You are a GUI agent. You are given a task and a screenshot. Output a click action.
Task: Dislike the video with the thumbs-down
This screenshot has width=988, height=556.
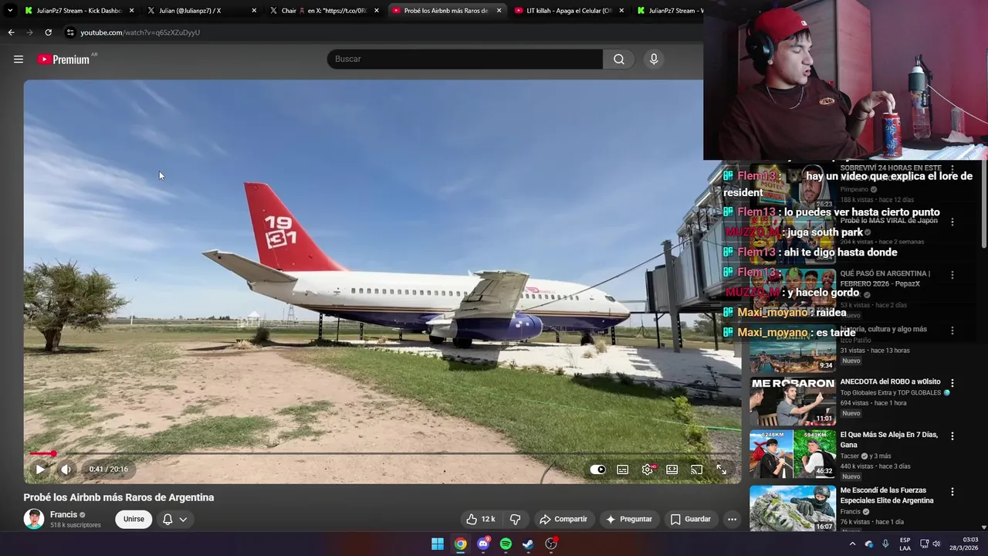pos(516,519)
